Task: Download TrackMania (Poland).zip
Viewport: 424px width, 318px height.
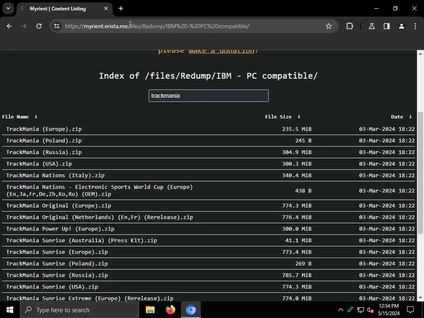Action: (44, 141)
